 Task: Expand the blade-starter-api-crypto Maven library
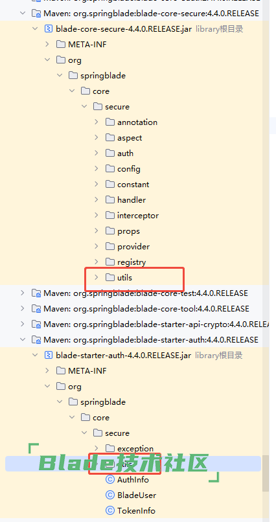click(x=23, y=324)
